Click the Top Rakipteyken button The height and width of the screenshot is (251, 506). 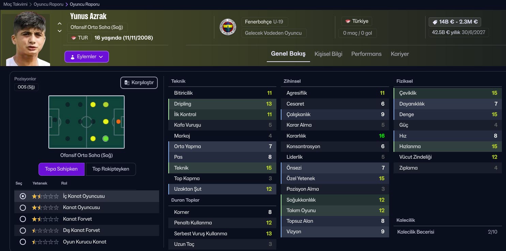(111, 169)
